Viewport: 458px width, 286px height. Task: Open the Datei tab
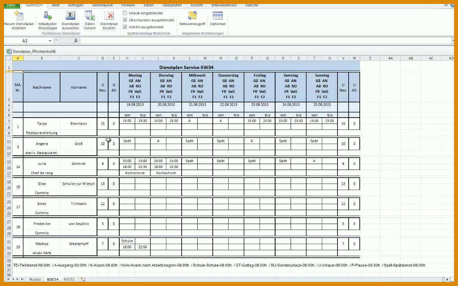pyautogui.click(x=11, y=5)
